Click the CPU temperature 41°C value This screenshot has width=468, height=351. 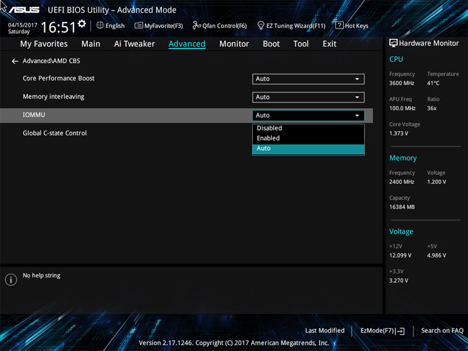[x=433, y=83]
